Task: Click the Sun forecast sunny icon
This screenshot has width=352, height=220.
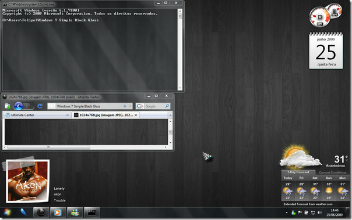Action: [x=329, y=191]
